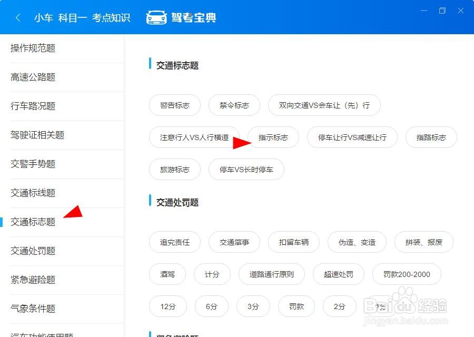Restore the window with the maximize icon
474x337 pixels.
[442, 11]
